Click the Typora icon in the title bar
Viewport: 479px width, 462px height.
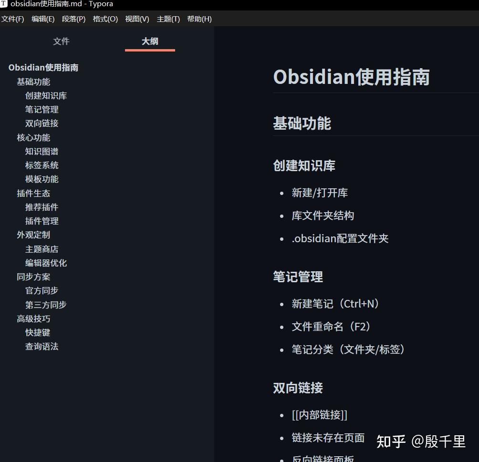click(x=5, y=4)
